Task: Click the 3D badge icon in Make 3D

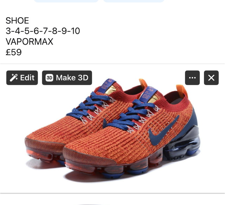Action: 49,78
